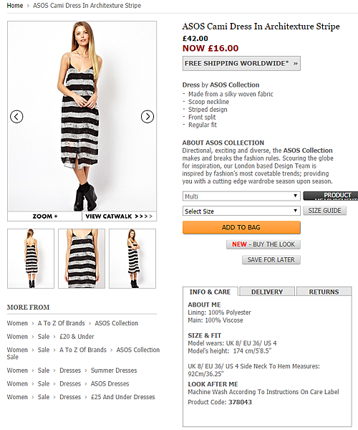Show next product image with right arrow
This screenshot has height=430, width=358.
(x=147, y=117)
